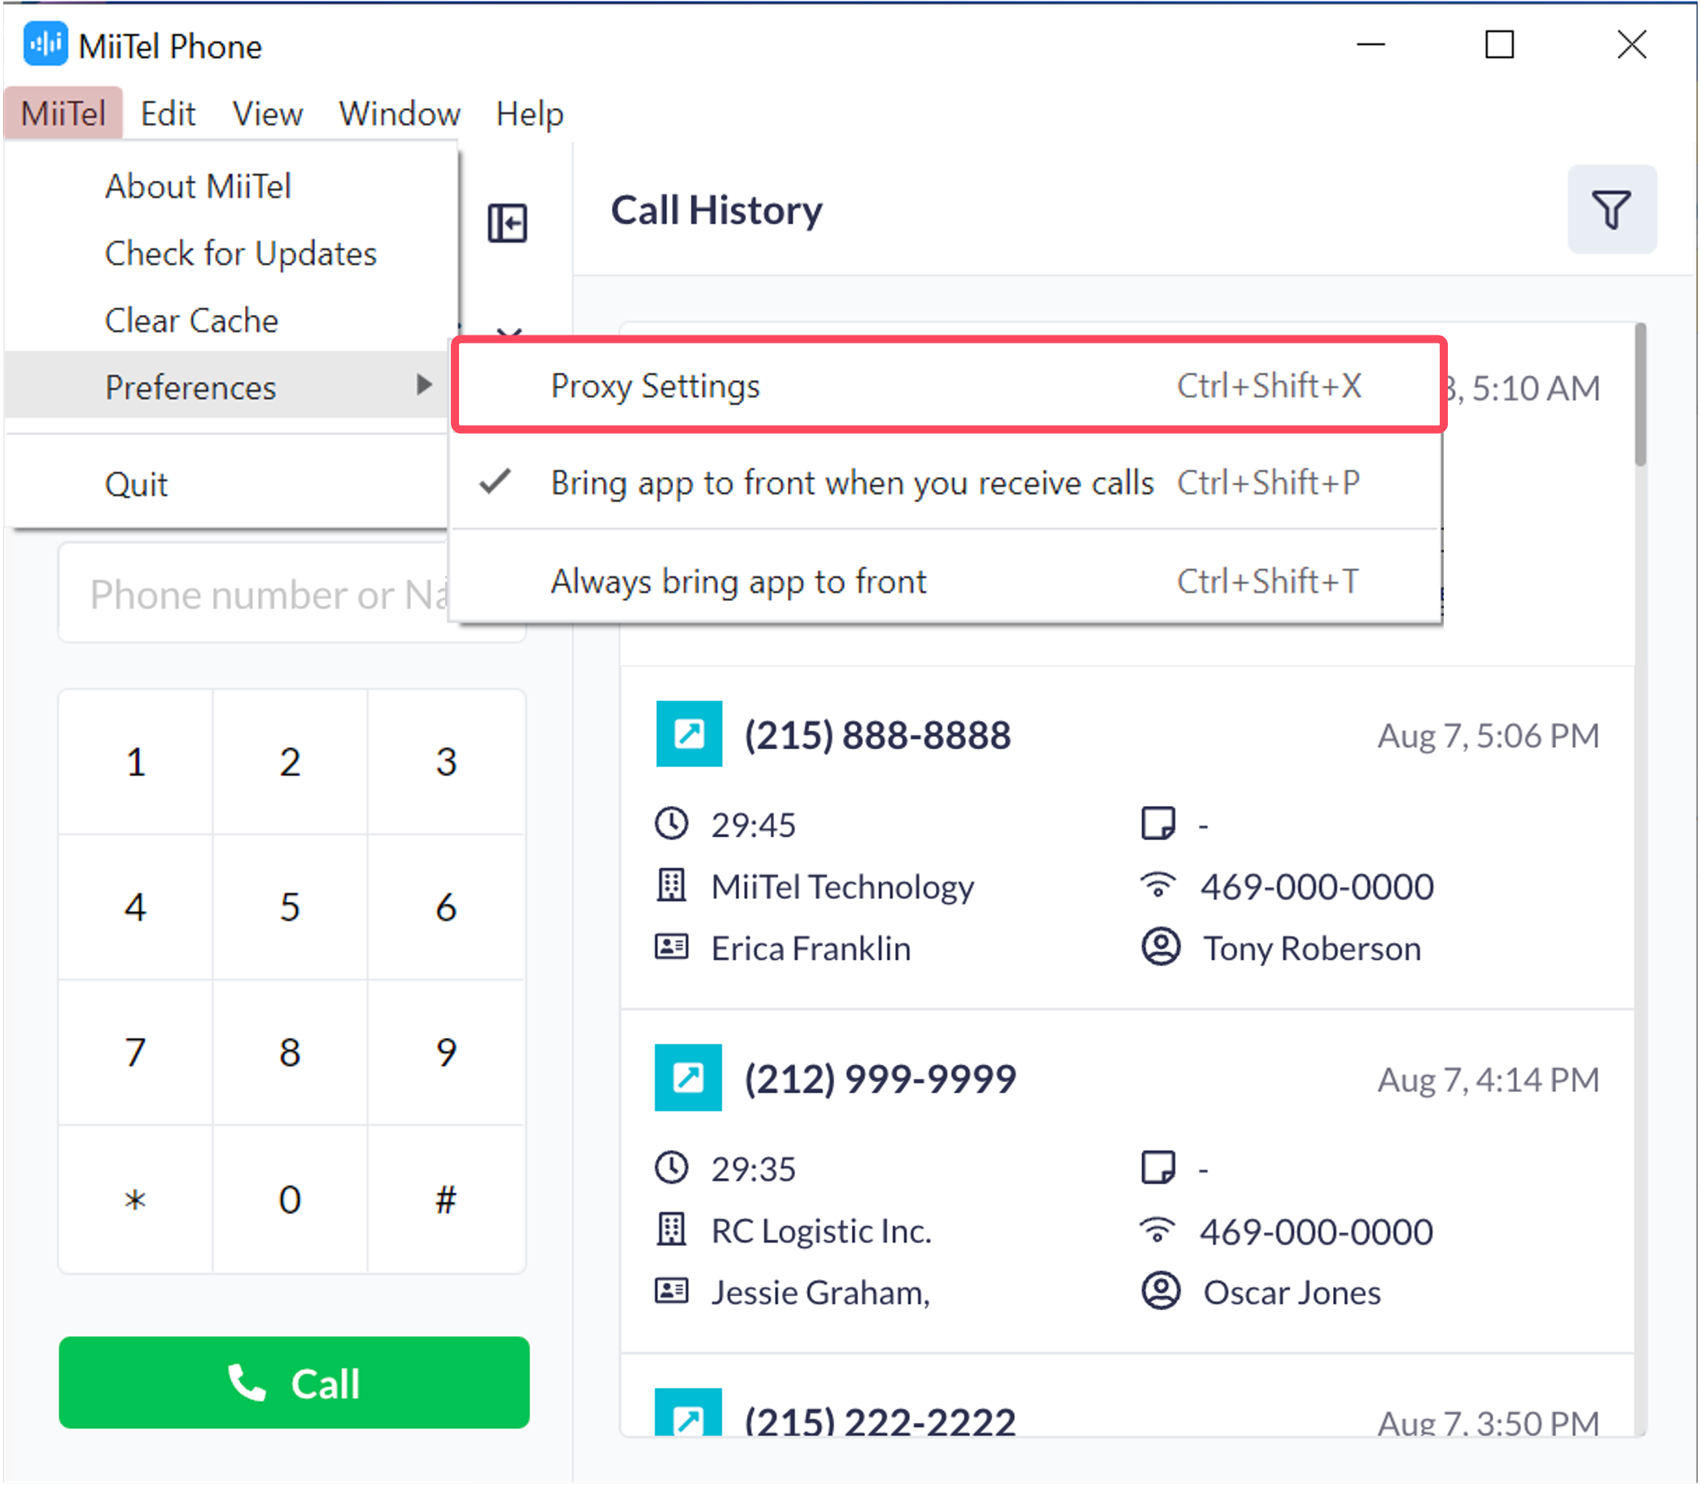Click user avatar icon next to Tony Roberson

(1161, 946)
